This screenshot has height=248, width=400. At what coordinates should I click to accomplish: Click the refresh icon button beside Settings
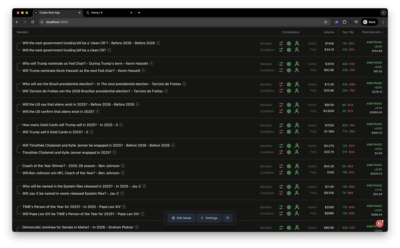point(227,218)
